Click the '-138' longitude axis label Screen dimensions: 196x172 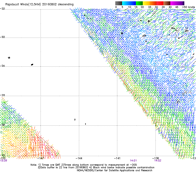click(x=155, y=158)
